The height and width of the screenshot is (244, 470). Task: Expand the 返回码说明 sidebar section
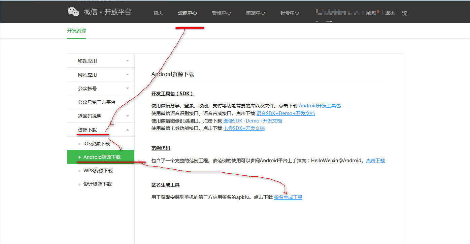[x=101, y=116]
